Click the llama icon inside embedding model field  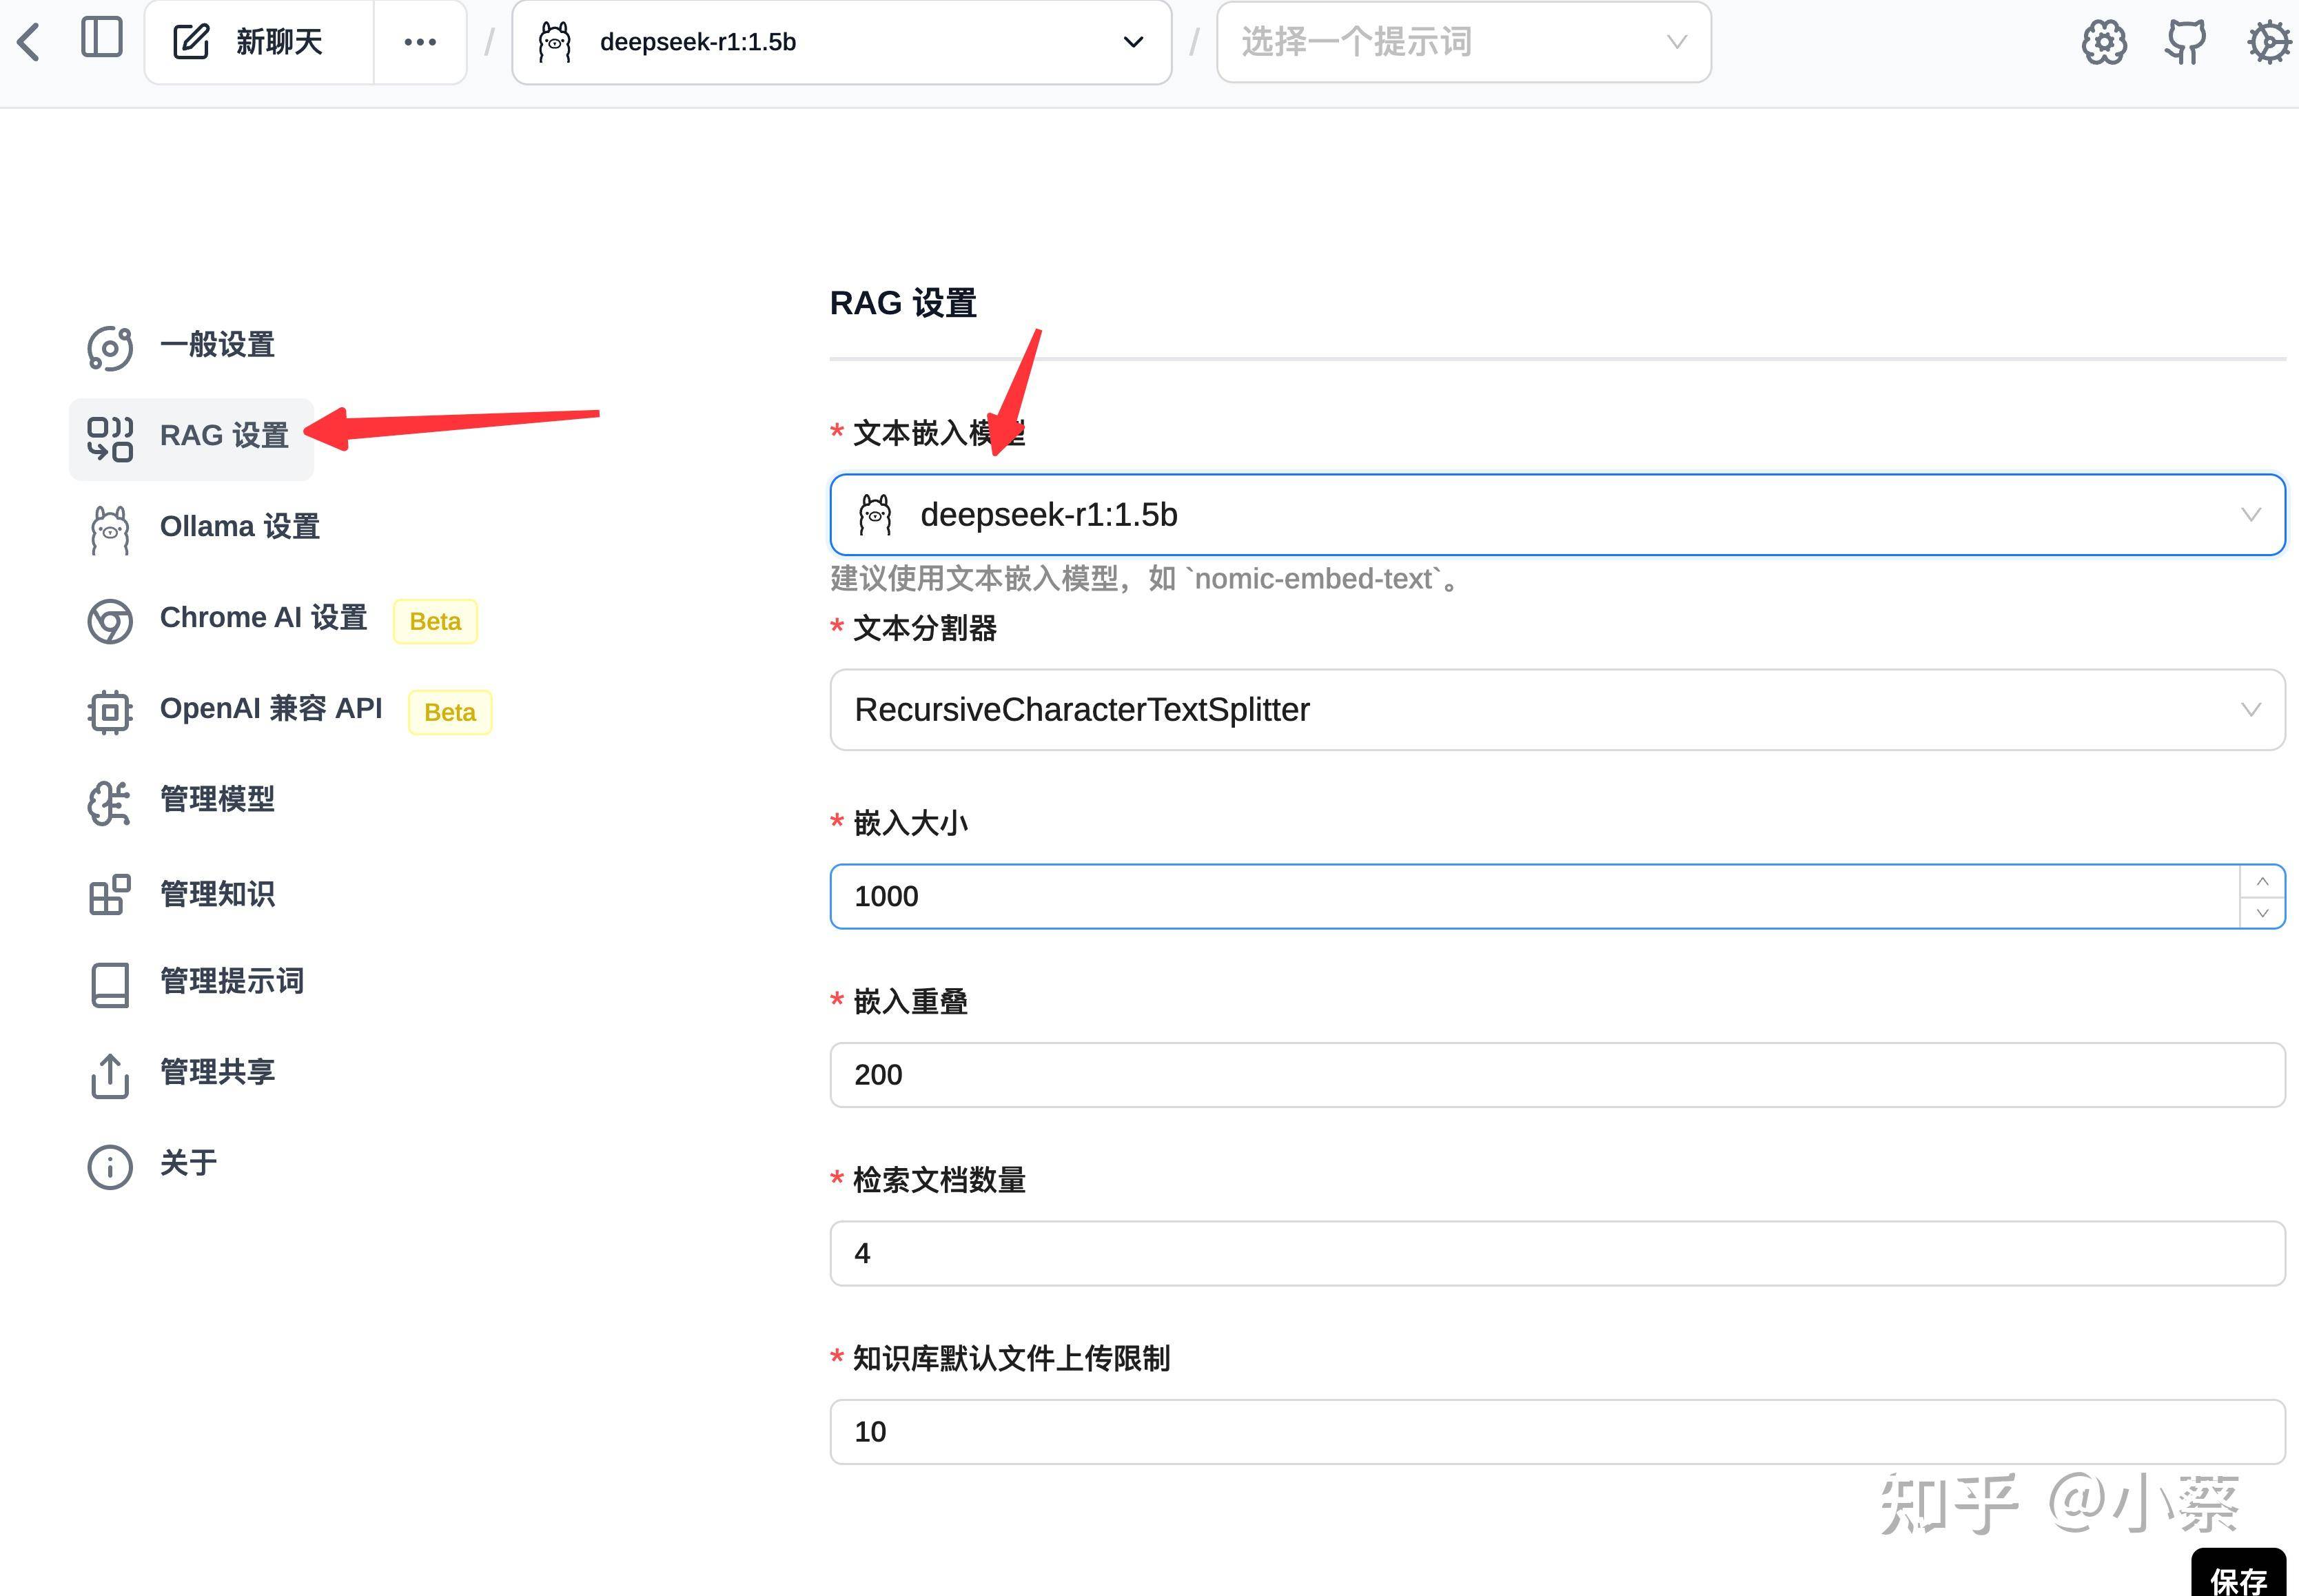click(875, 514)
